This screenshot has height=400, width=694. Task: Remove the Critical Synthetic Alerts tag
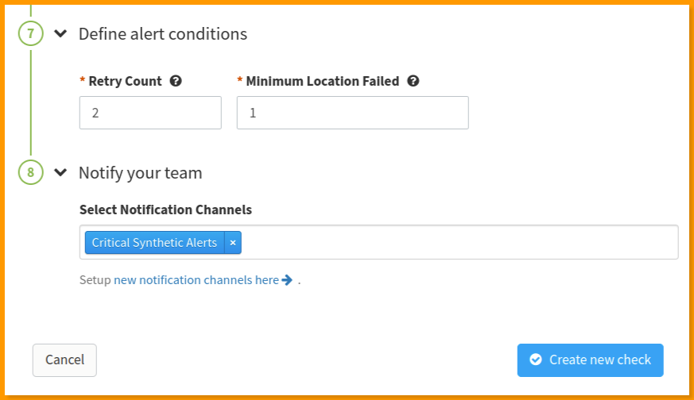(233, 243)
